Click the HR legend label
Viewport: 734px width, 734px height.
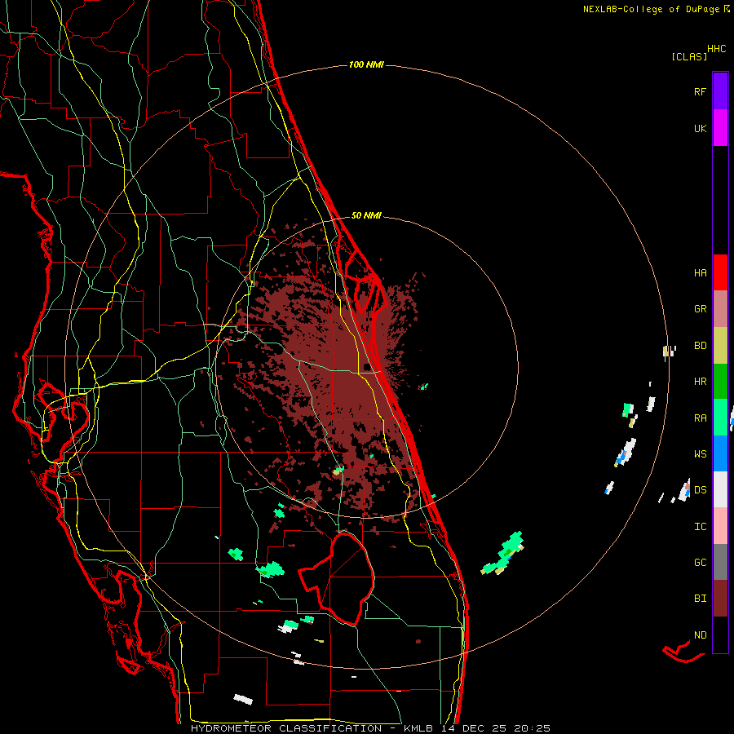click(700, 382)
